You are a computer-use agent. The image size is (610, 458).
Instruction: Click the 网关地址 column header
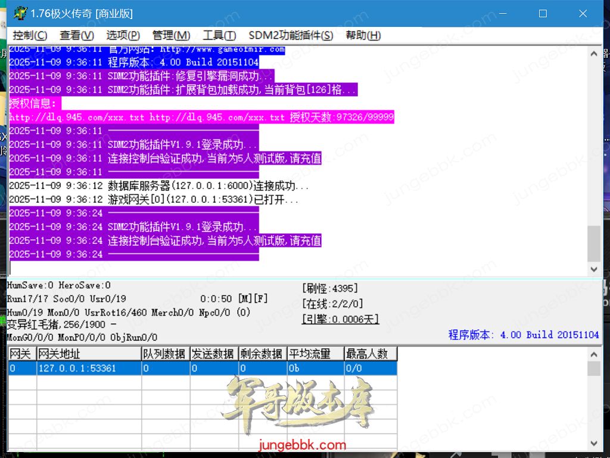click(x=89, y=354)
